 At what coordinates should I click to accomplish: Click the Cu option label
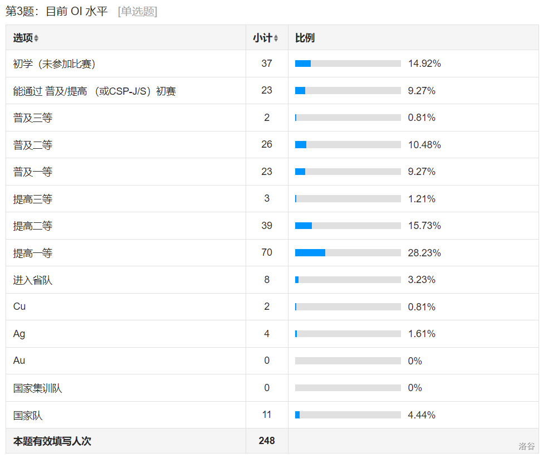19,306
